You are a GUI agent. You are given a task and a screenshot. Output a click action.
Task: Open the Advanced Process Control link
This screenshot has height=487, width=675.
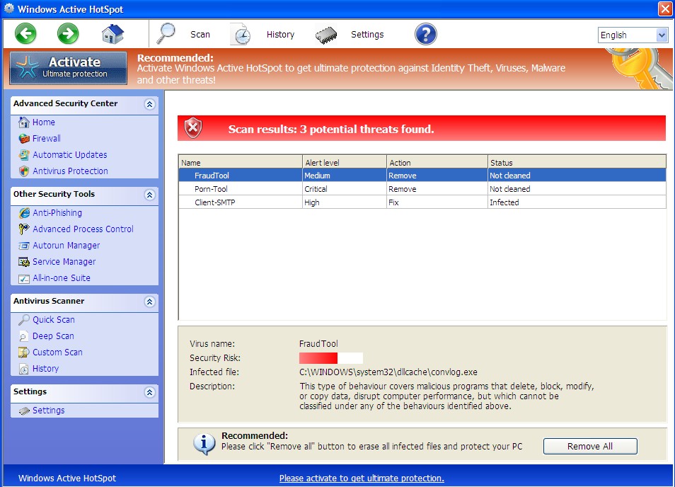tap(83, 229)
